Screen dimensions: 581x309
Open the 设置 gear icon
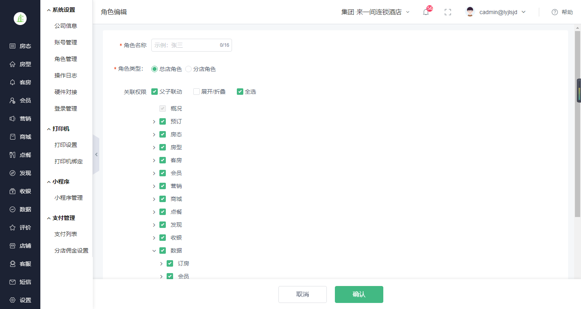13,300
